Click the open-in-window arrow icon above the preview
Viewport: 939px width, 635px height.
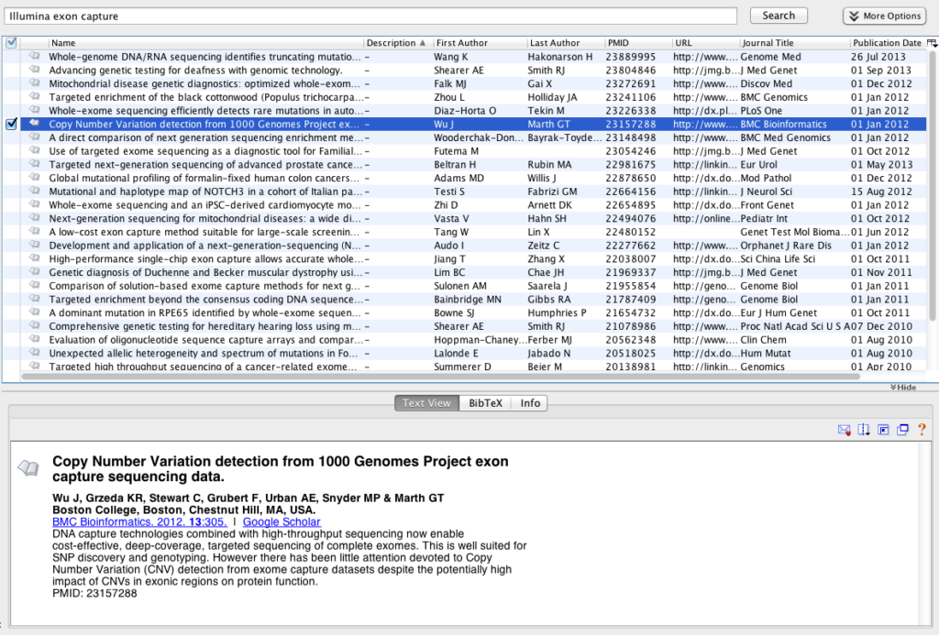click(x=883, y=430)
